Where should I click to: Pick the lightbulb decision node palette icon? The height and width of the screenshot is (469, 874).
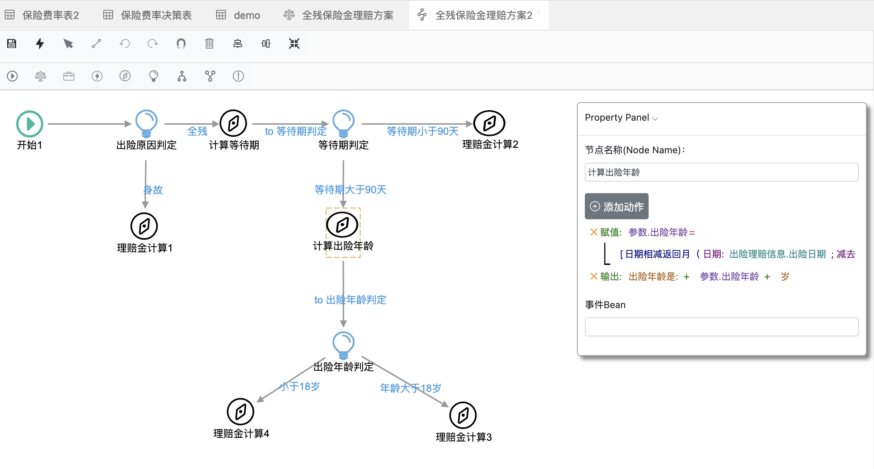tap(154, 76)
